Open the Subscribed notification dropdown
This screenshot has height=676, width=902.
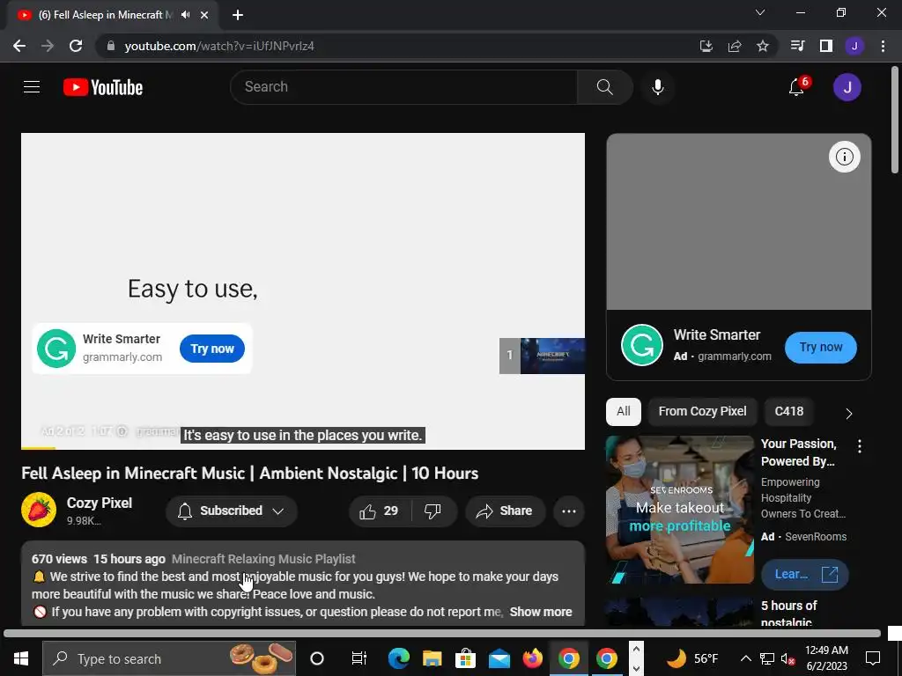(x=232, y=511)
